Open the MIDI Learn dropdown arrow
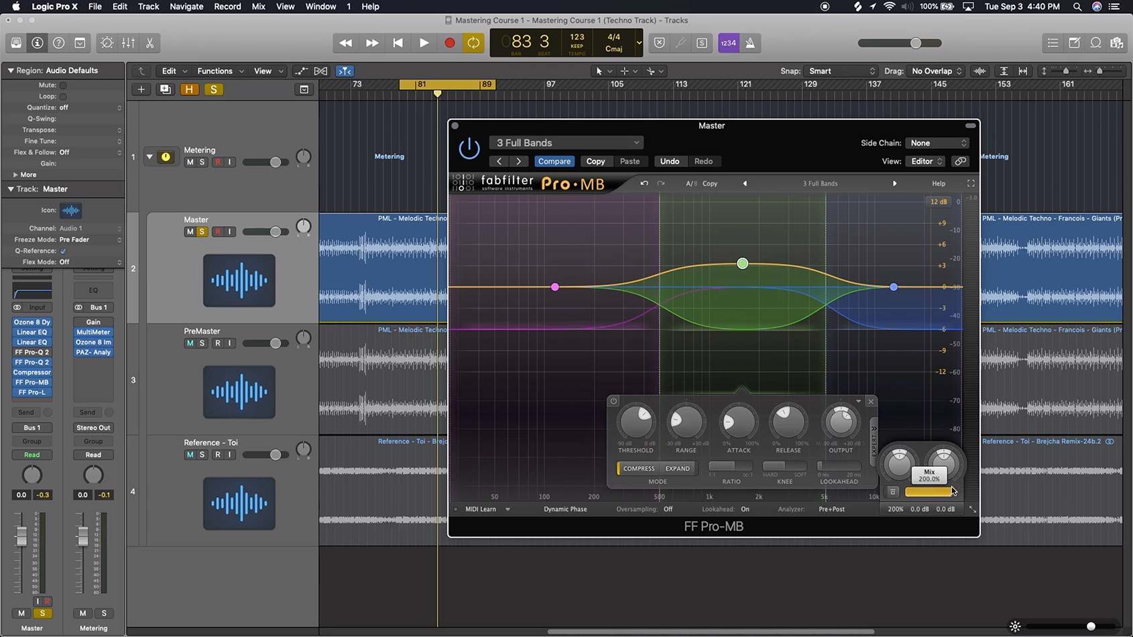The width and height of the screenshot is (1133, 637). [508, 510]
